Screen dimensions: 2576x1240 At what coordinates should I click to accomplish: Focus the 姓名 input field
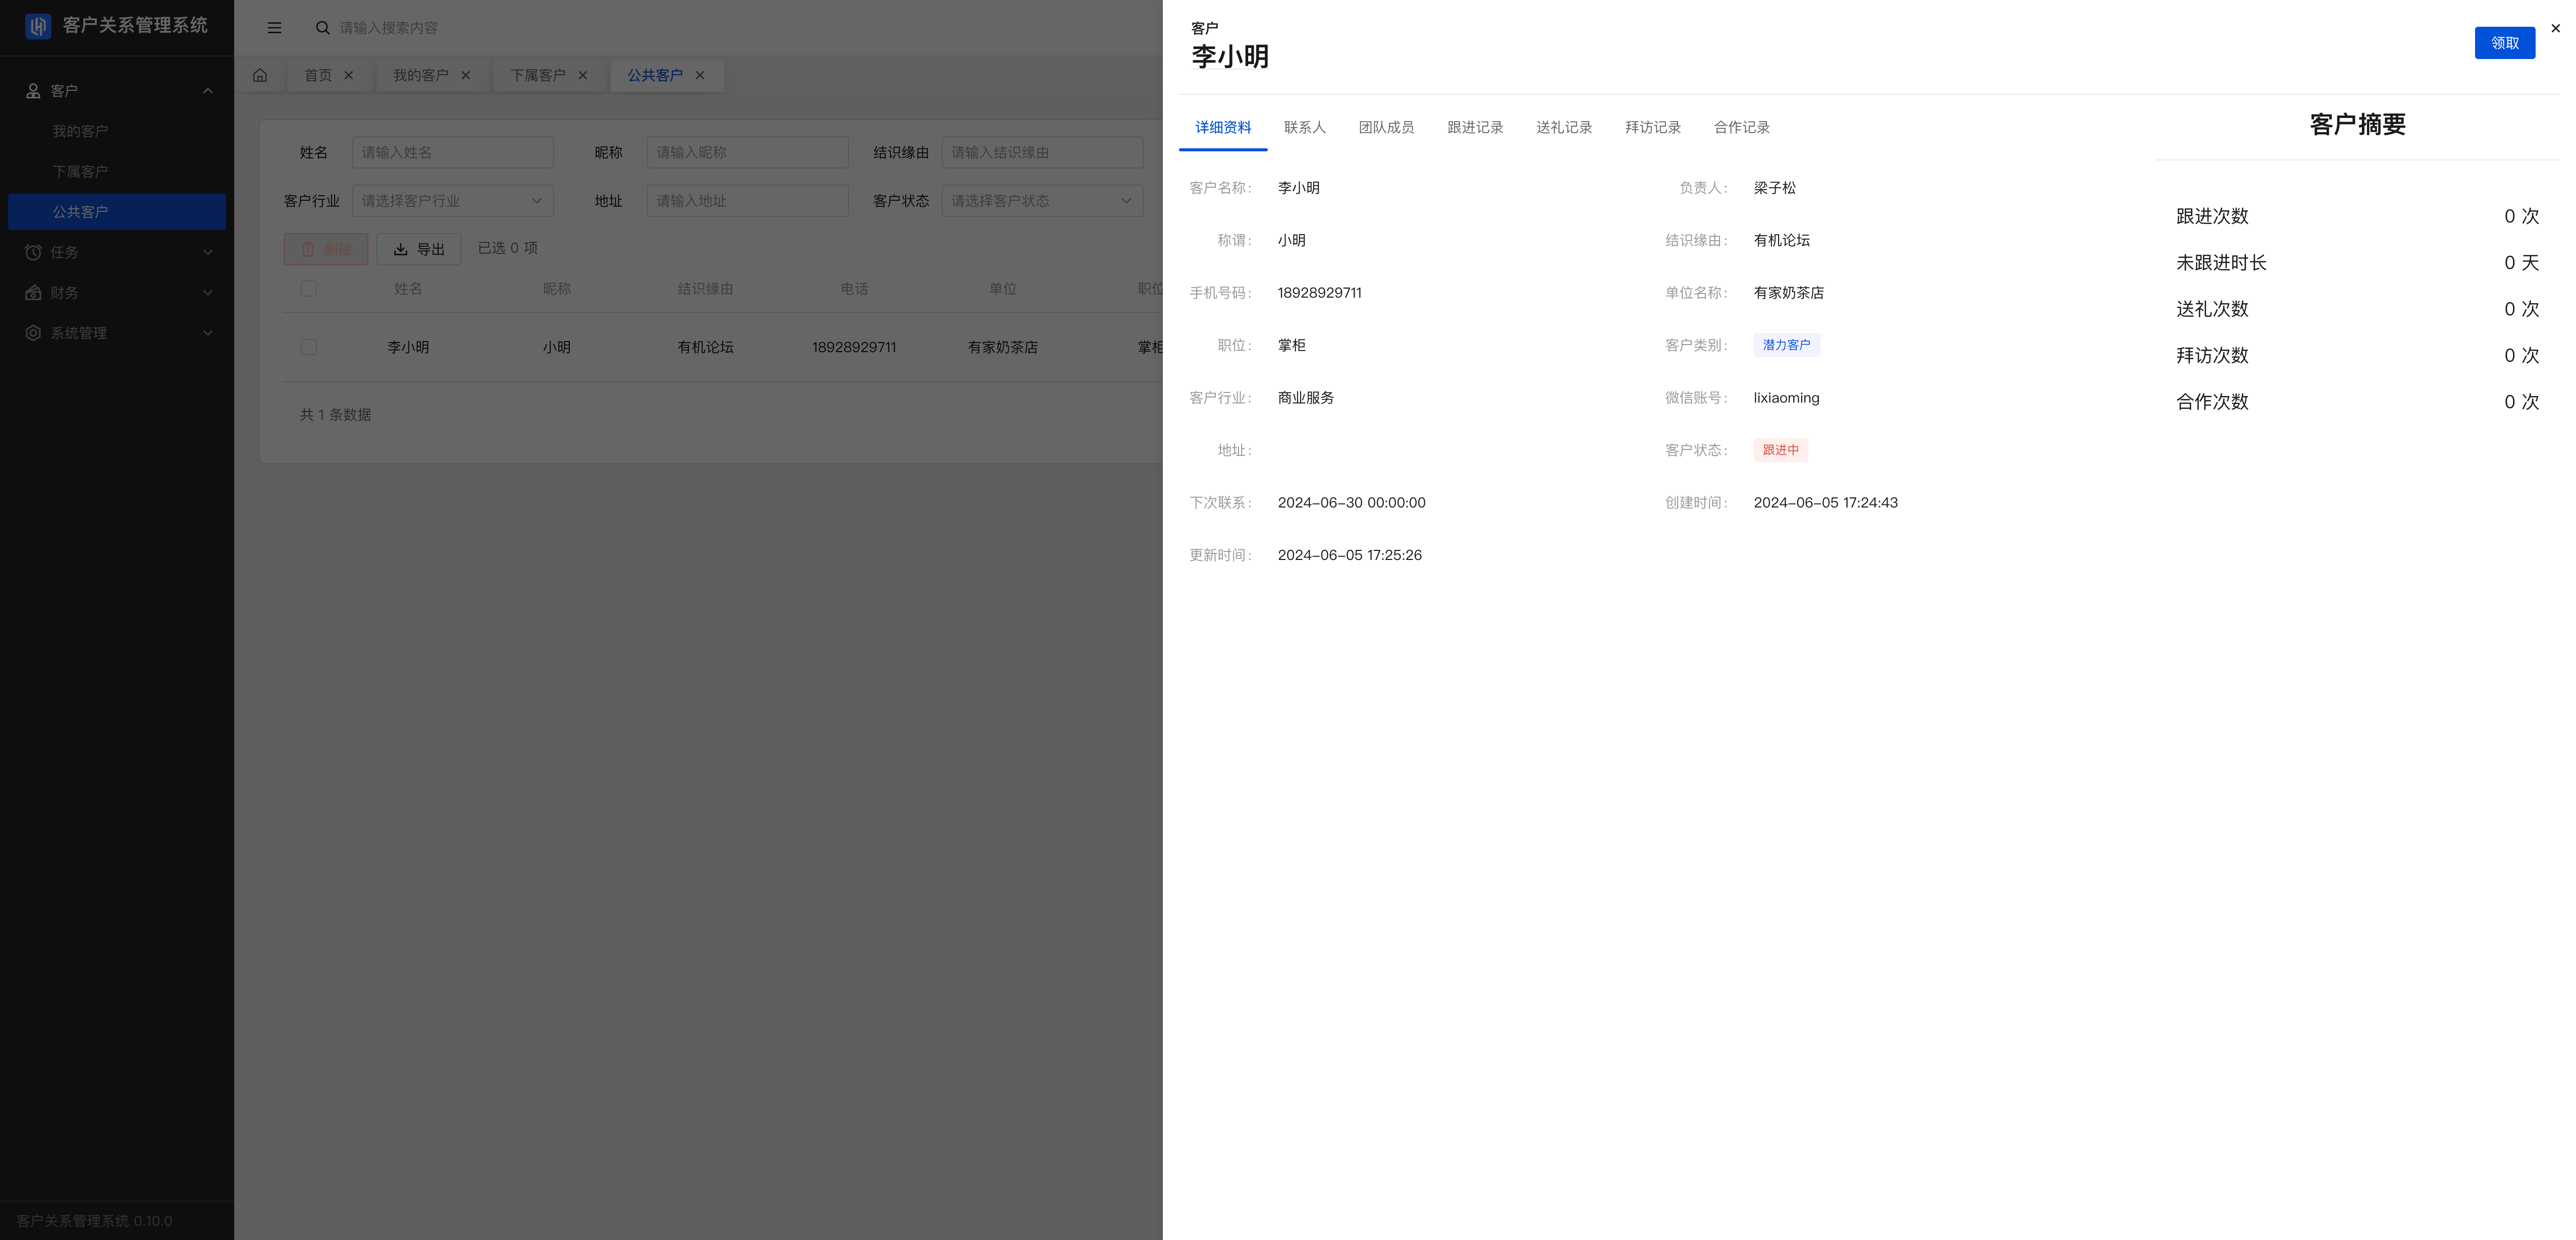point(453,153)
